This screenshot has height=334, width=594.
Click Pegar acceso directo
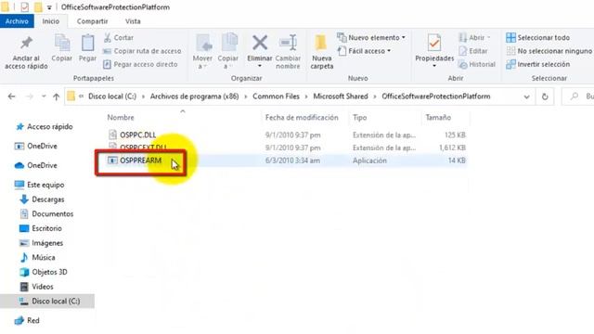point(140,64)
